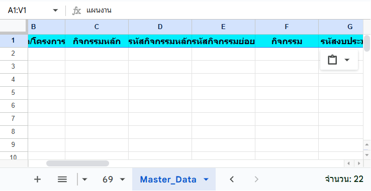Select column B header
Viewport: 371px width, 191px height.
coord(47,27)
